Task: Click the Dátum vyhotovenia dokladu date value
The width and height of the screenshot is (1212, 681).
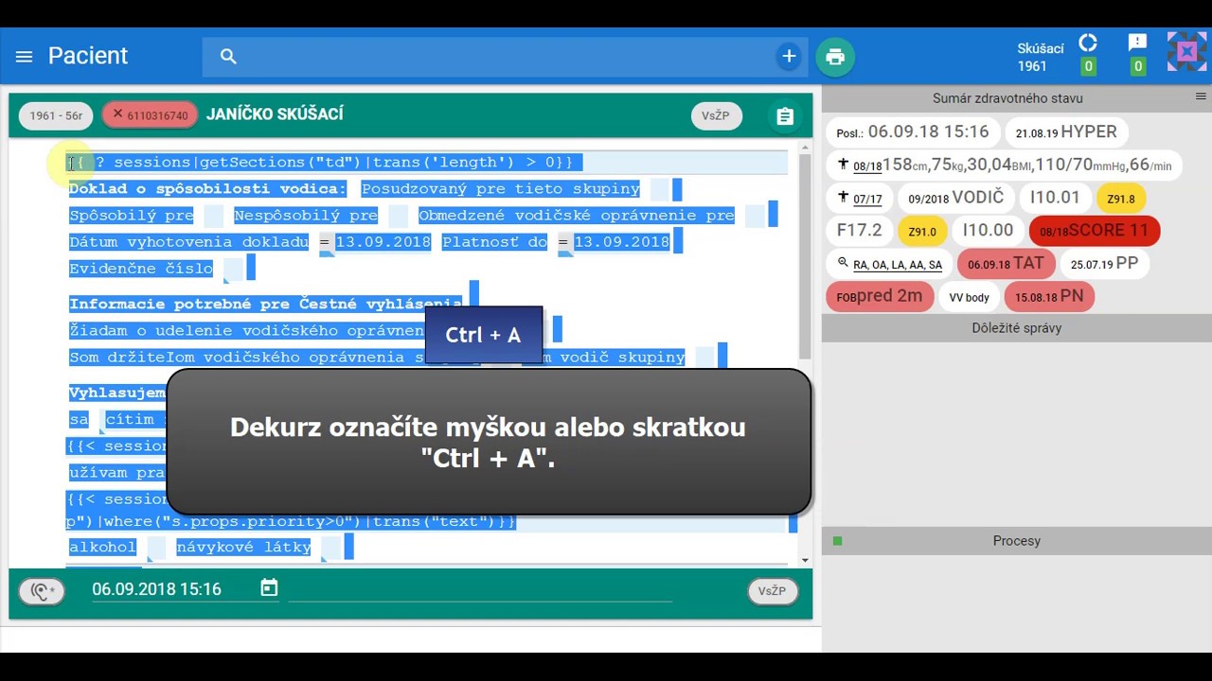Action: tap(383, 242)
